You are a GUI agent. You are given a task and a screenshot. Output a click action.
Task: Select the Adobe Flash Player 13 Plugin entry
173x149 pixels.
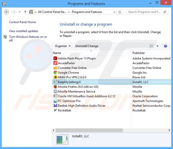point(77,58)
